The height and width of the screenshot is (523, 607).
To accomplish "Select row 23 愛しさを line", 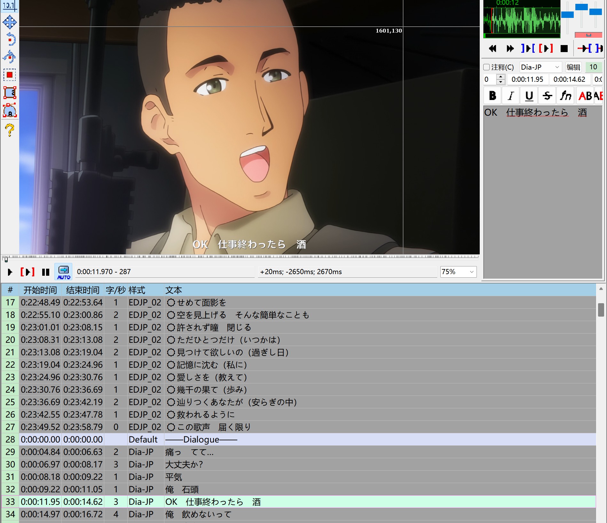I will (x=299, y=377).
